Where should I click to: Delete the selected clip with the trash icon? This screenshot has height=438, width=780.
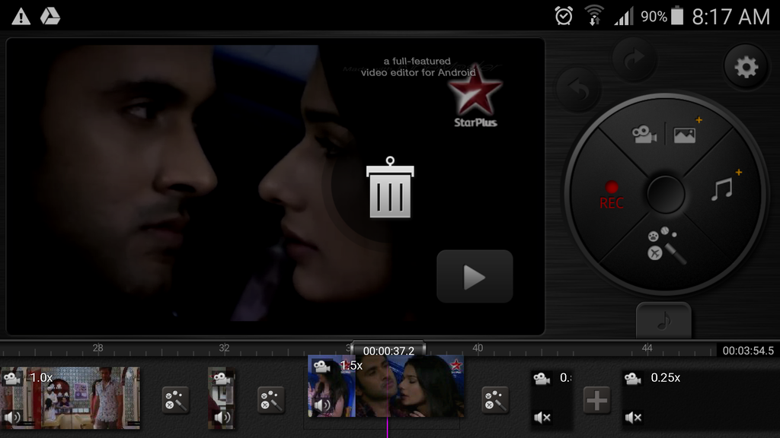(x=390, y=188)
